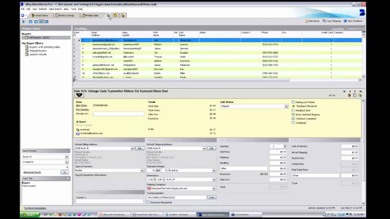Check the Feedback Sent checkbox
The image size is (390, 219).
[293, 110]
